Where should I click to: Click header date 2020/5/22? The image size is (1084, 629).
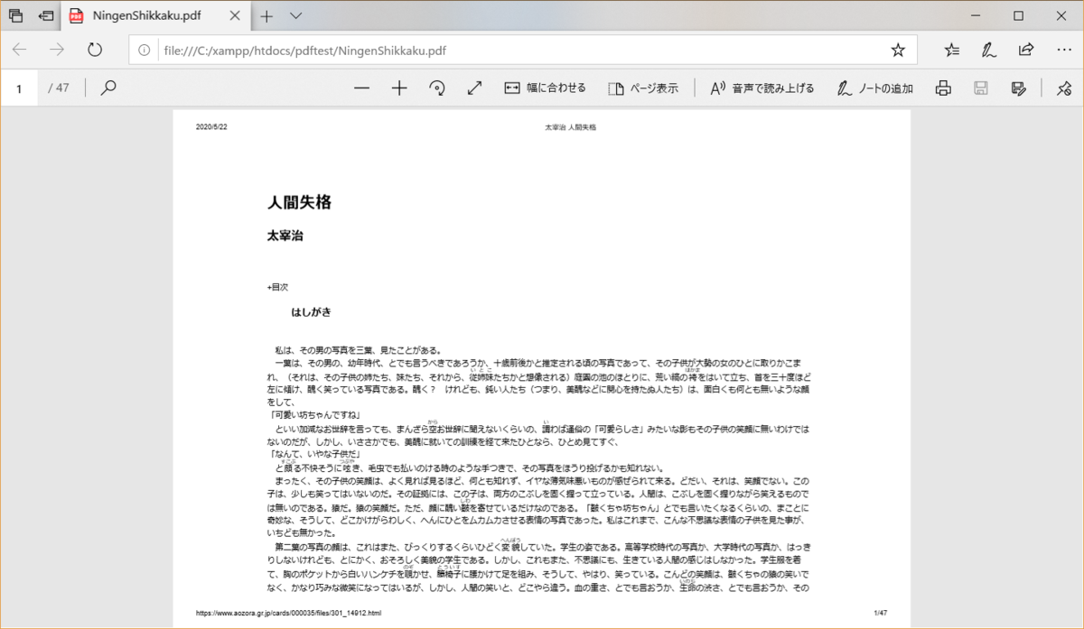click(x=211, y=127)
